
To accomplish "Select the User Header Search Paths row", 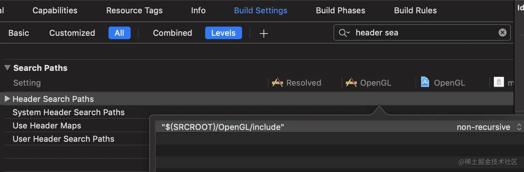I will click(x=63, y=139).
